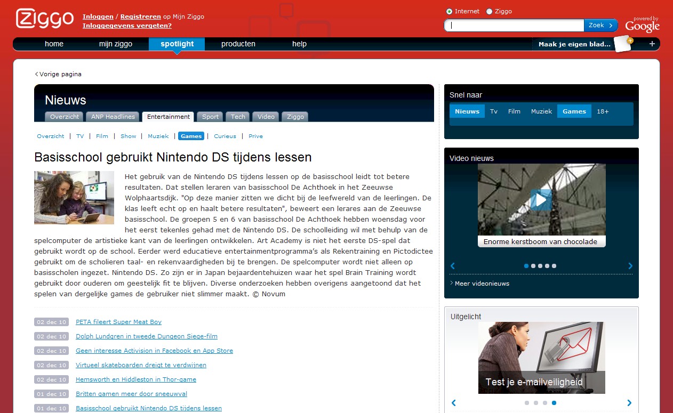Click the article photo thumbnail
This screenshot has width=673, height=413.
pyautogui.click(x=74, y=198)
